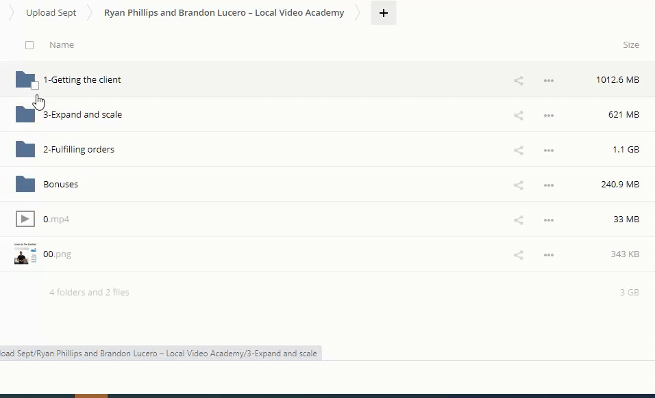
Task: Sort files by Name column header
Action: 62,45
